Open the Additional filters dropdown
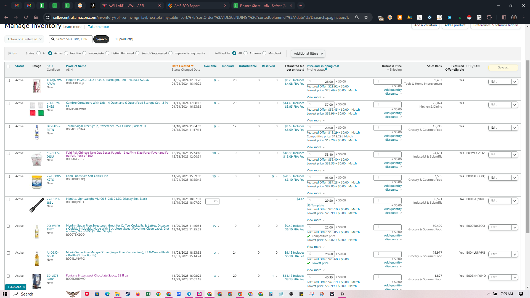 pyautogui.click(x=308, y=54)
